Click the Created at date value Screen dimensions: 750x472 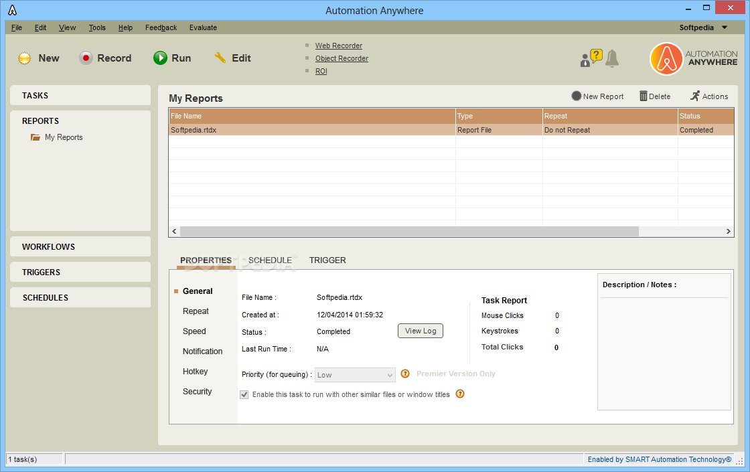pyautogui.click(x=350, y=315)
